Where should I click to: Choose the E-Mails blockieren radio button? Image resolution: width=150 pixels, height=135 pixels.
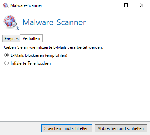coord(7,55)
